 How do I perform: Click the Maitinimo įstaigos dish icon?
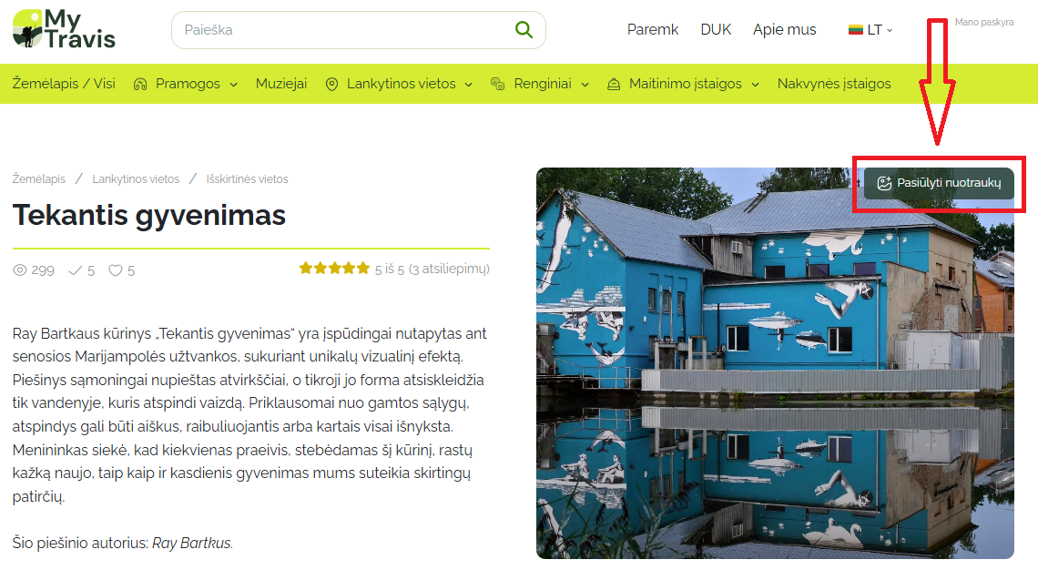(614, 84)
